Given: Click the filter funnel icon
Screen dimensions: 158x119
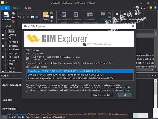Looking at the screenshot, I should point(24,17).
